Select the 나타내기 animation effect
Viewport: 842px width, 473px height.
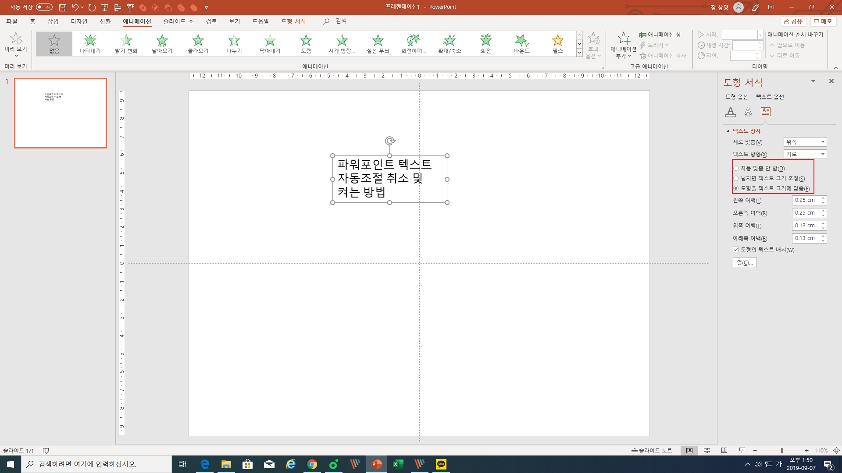point(90,43)
